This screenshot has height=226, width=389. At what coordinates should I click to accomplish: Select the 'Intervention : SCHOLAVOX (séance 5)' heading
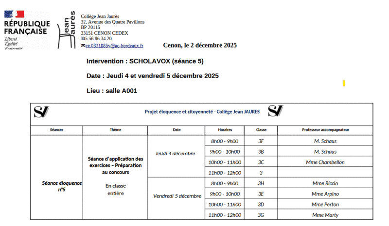click(x=145, y=62)
